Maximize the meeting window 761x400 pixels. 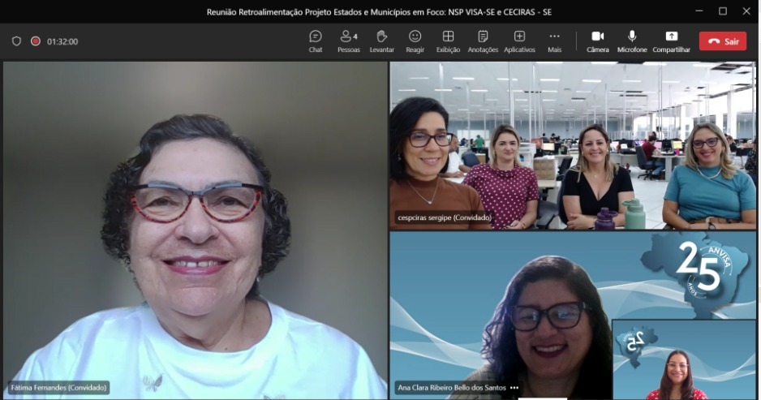click(x=723, y=11)
